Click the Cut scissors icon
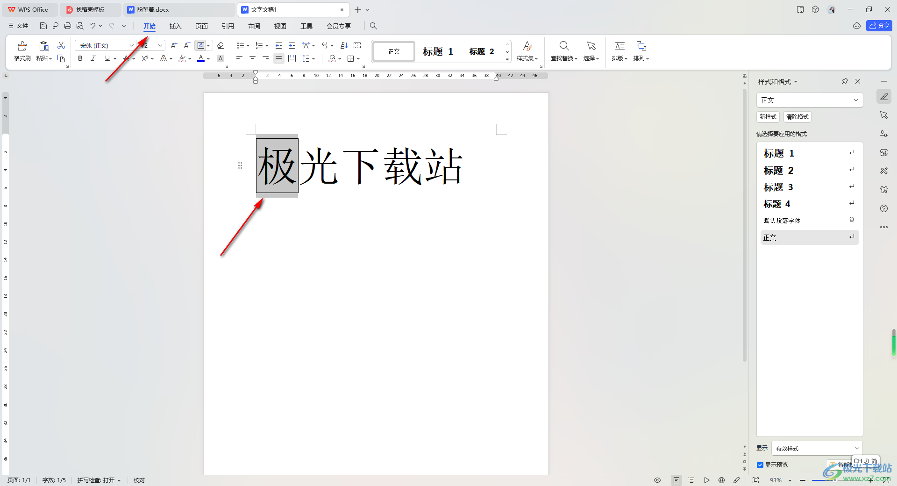This screenshot has height=486, width=897. coord(61,45)
